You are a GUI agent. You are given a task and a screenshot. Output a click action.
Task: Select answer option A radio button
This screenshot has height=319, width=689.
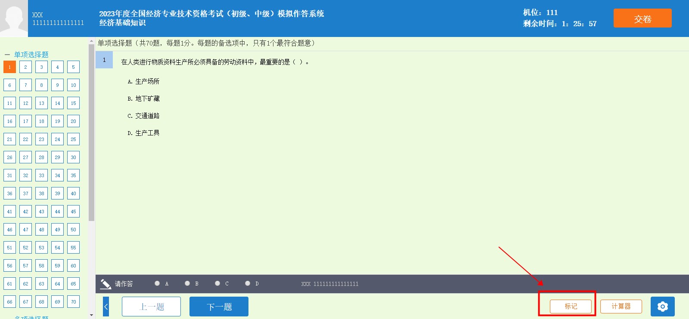tap(157, 283)
